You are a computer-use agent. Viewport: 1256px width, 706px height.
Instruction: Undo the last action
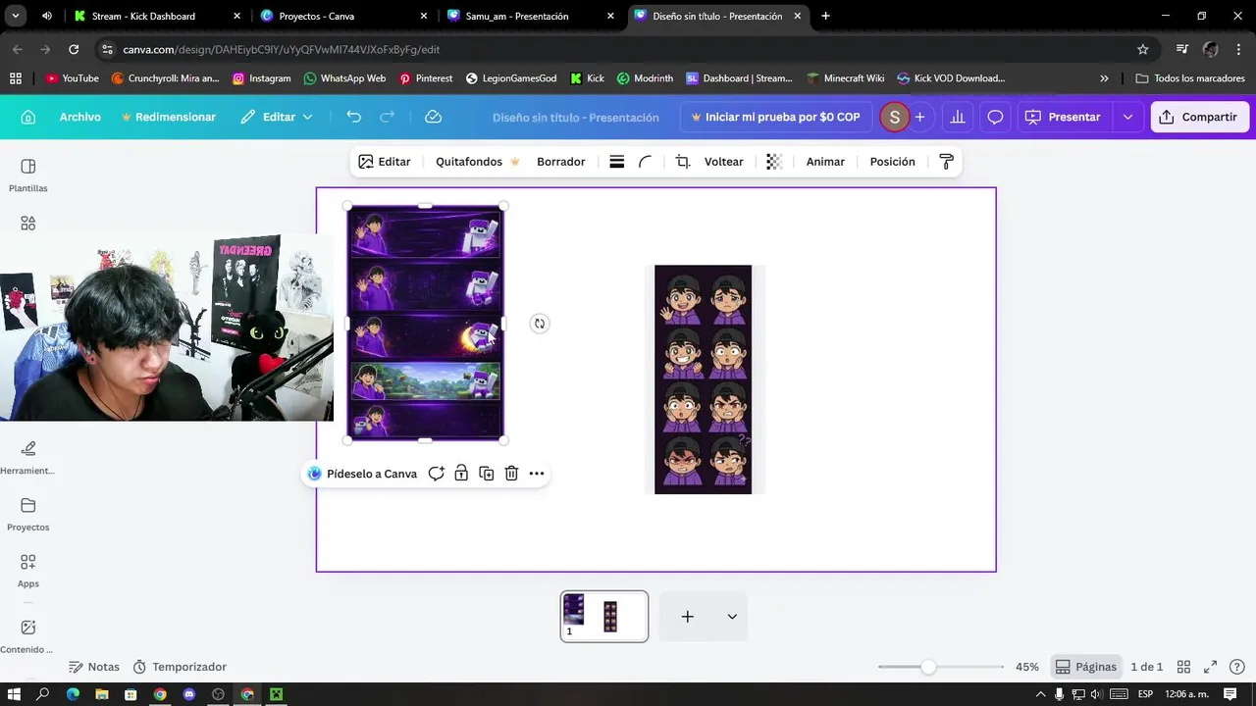(353, 117)
